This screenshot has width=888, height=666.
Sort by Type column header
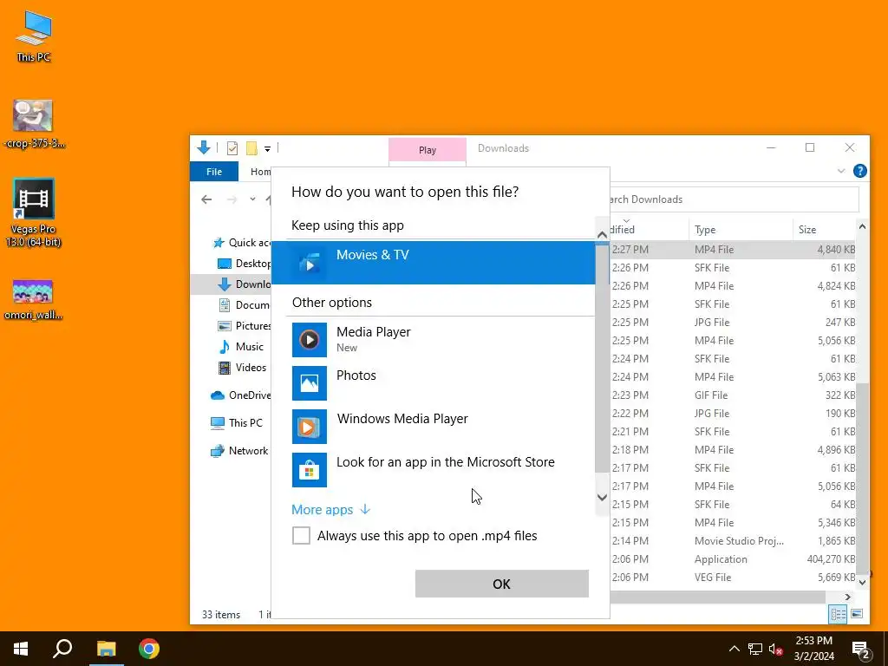(x=741, y=229)
